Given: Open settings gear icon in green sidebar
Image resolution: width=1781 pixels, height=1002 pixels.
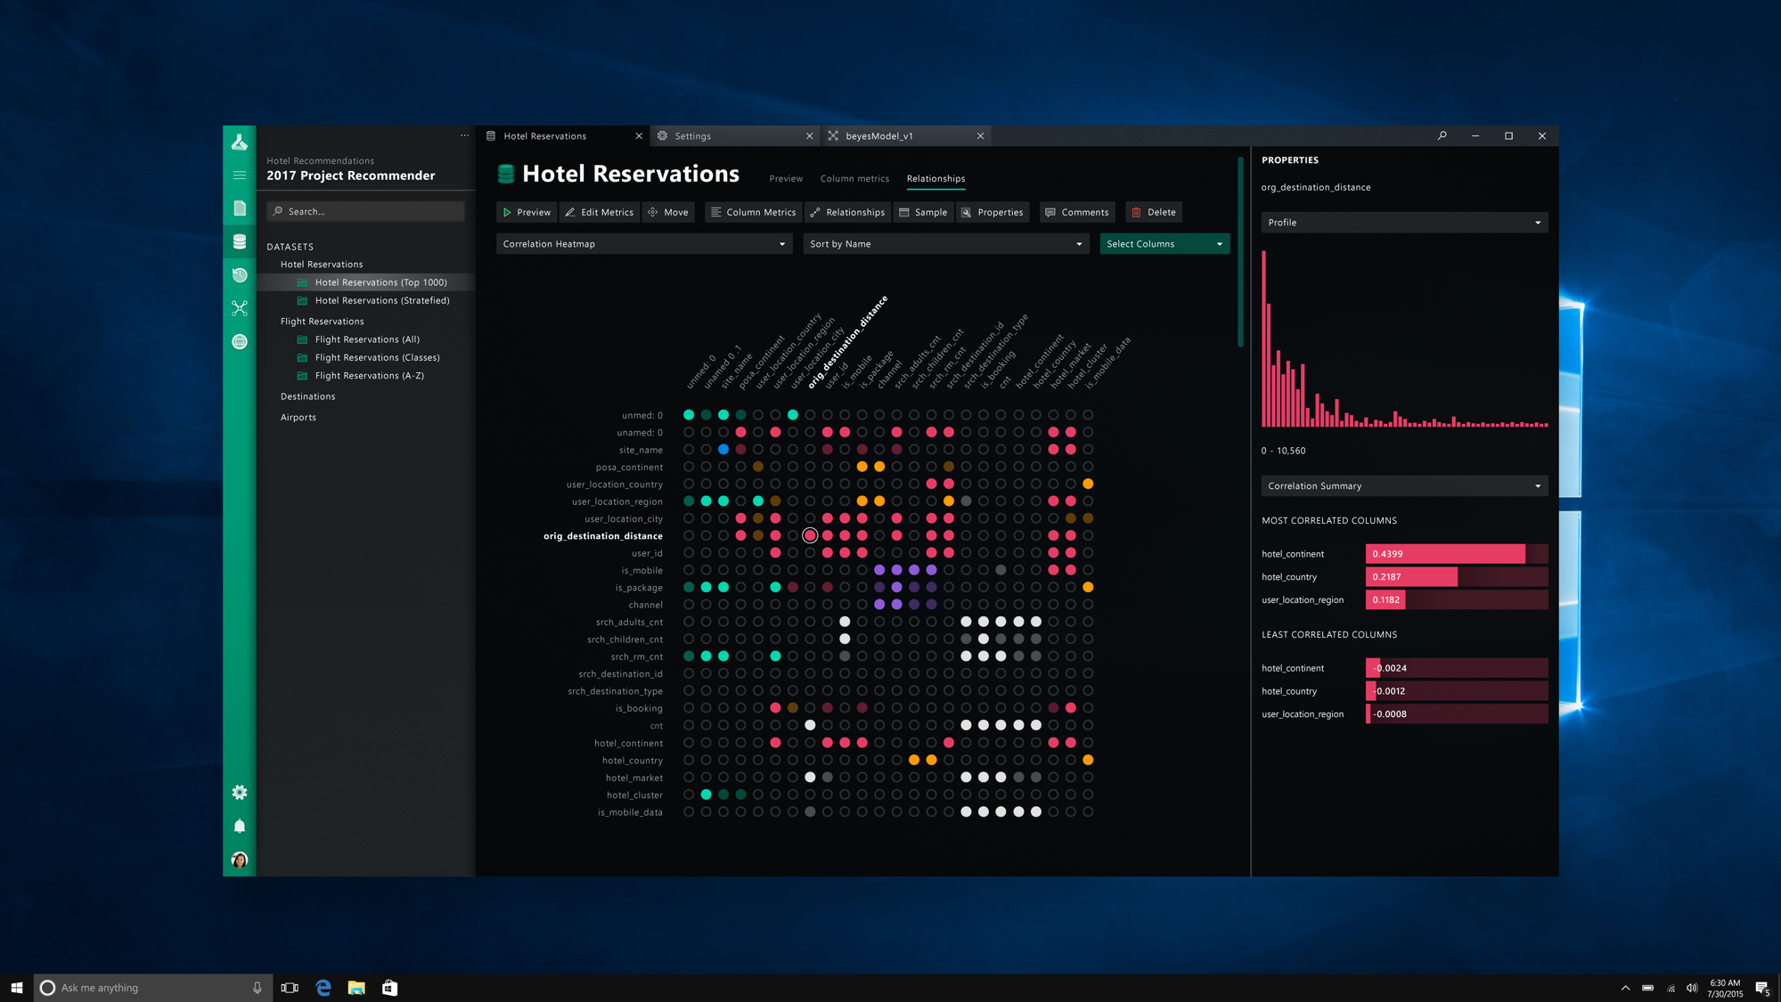Looking at the screenshot, I should click(240, 792).
